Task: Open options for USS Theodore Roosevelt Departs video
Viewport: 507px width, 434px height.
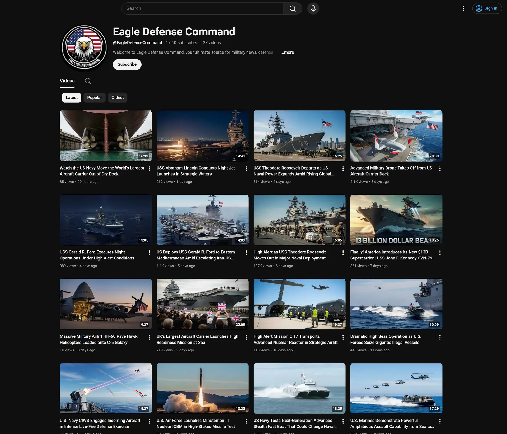Action: click(343, 169)
